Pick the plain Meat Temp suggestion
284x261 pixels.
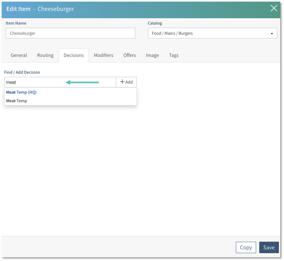17,101
